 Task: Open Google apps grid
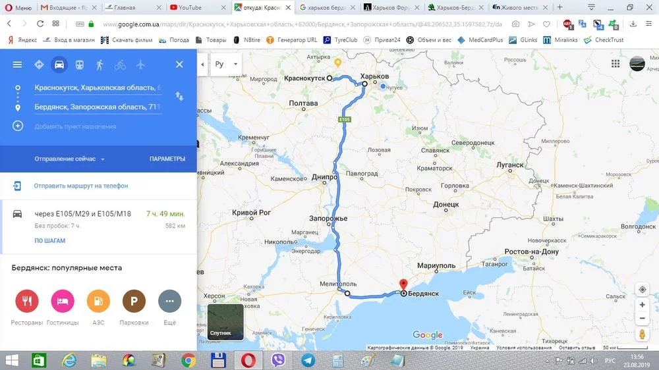616,64
